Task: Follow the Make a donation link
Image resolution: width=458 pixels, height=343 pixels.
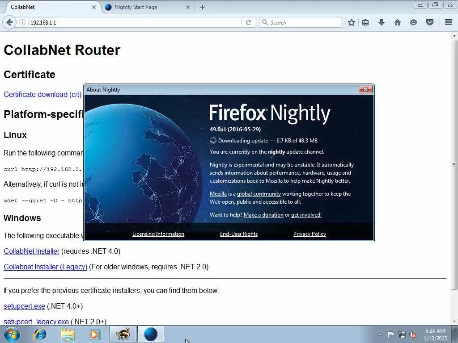Action: pyautogui.click(x=263, y=215)
